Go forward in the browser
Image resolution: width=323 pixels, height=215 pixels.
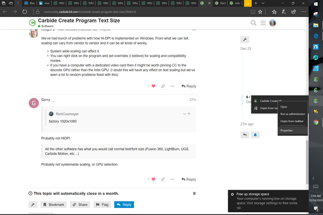pos(15,12)
